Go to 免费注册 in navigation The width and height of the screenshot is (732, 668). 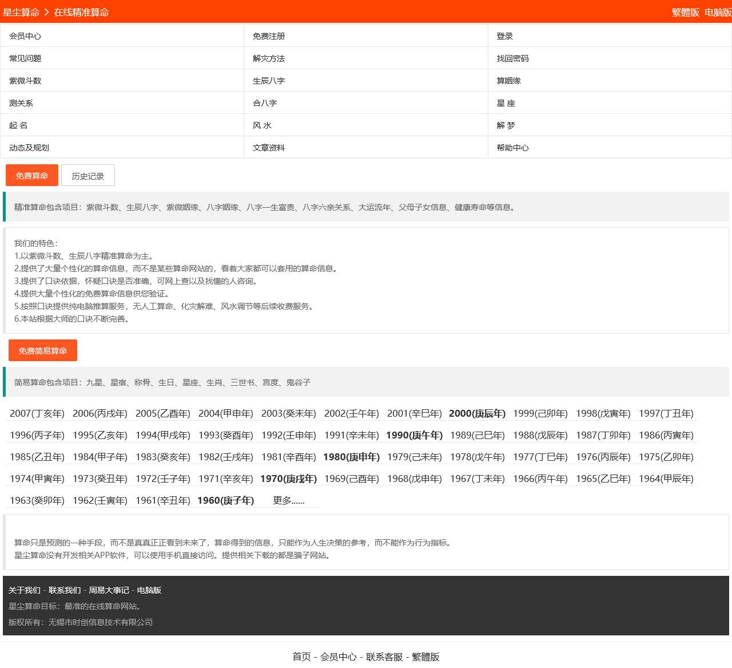click(x=269, y=36)
